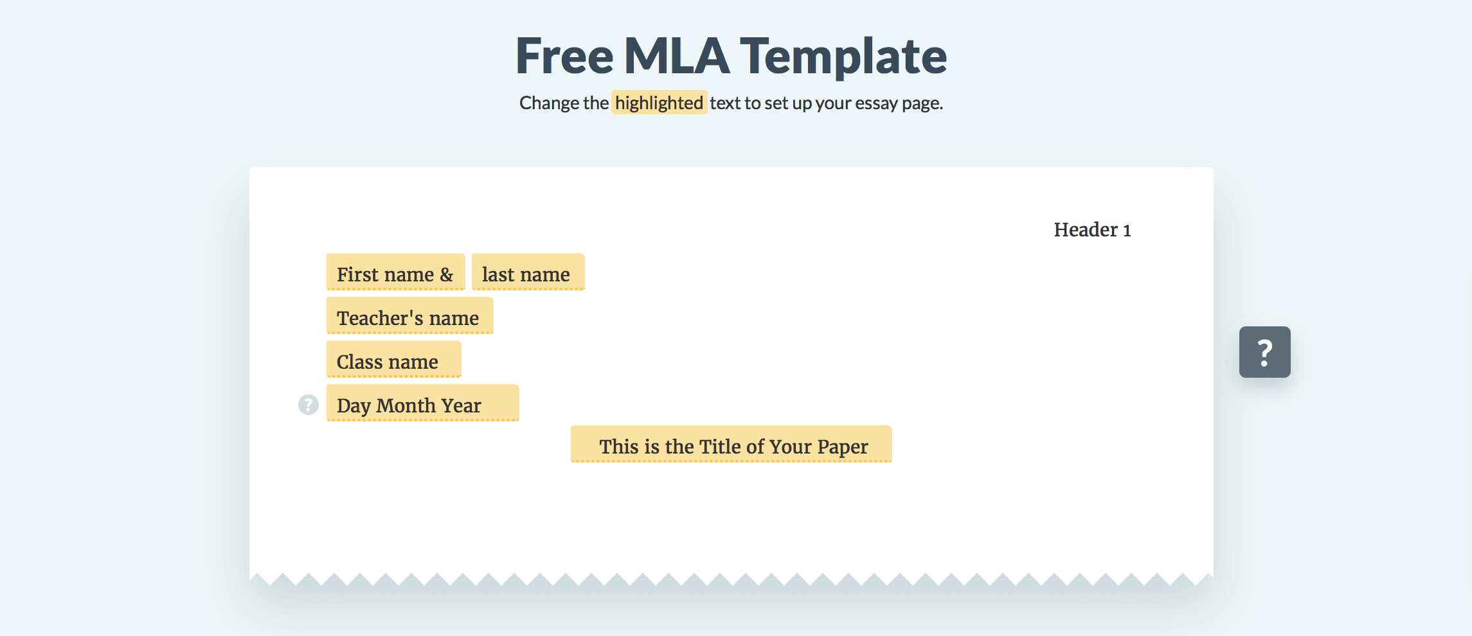This screenshot has width=1472, height=636.
Task: Open the large question mark help button
Action: point(1264,352)
